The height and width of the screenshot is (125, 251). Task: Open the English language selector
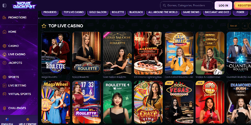pyautogui.click(x=7, y=122)
